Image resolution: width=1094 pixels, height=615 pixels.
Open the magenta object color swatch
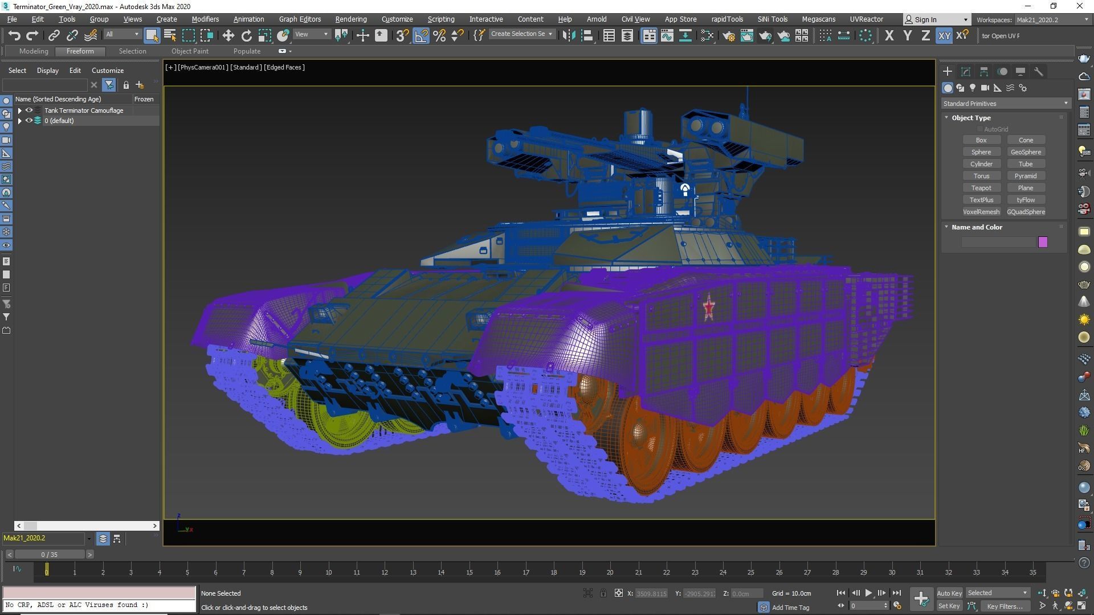(1043, 242)
